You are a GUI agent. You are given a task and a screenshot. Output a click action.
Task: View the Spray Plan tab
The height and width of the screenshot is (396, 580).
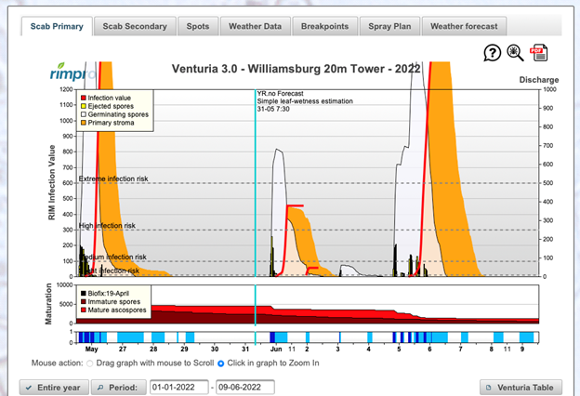tap(389, 26)
